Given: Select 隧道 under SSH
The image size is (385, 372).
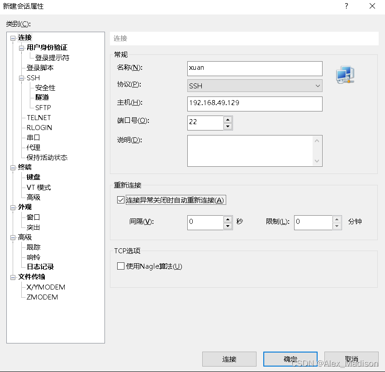Looking at the screenshot, I should (43, 97).
